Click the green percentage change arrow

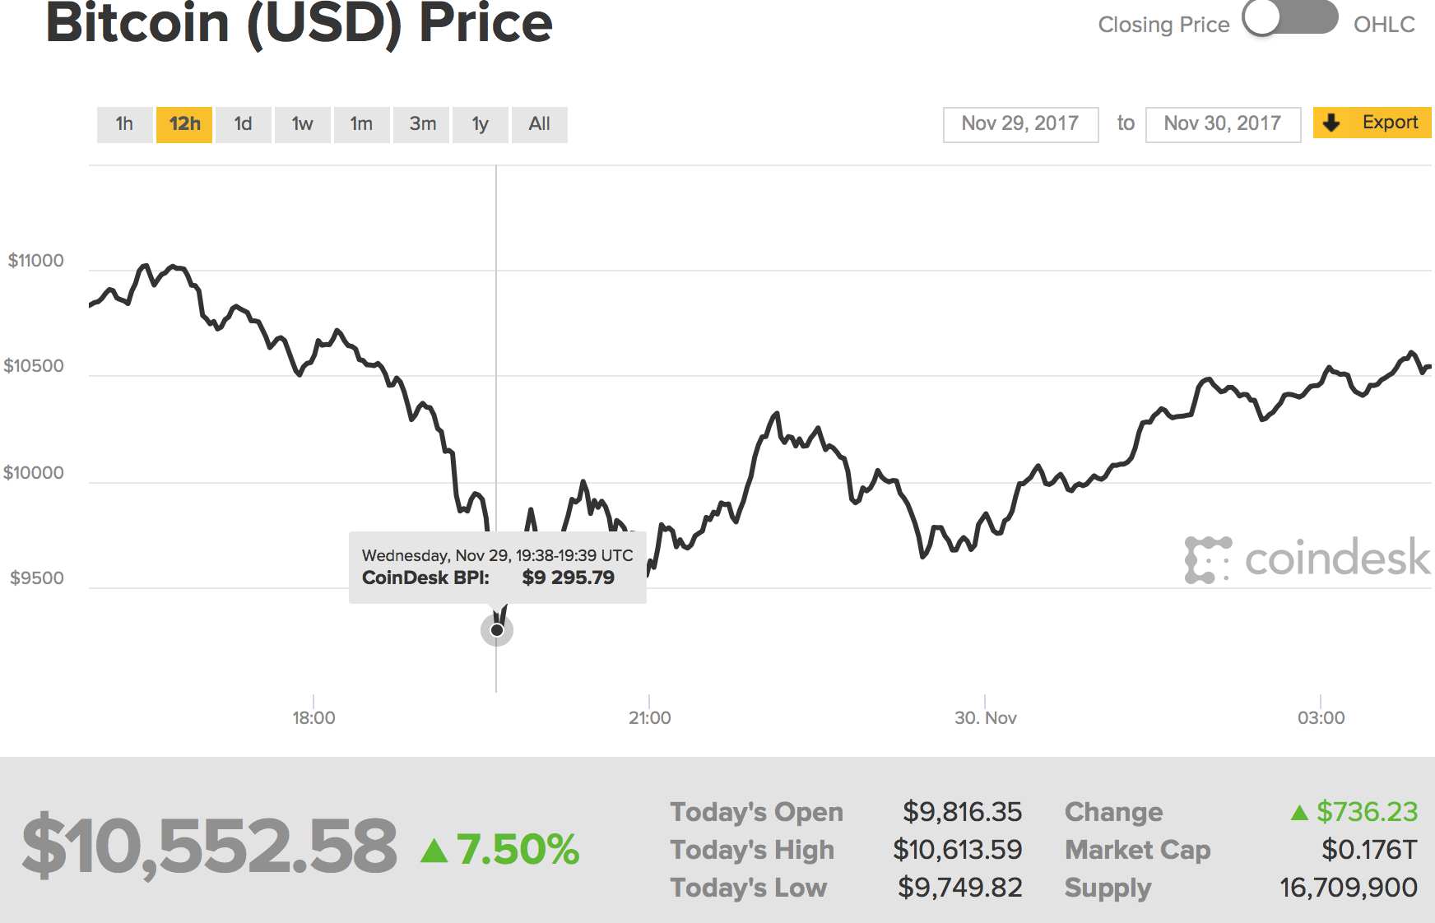pos(434,851)
